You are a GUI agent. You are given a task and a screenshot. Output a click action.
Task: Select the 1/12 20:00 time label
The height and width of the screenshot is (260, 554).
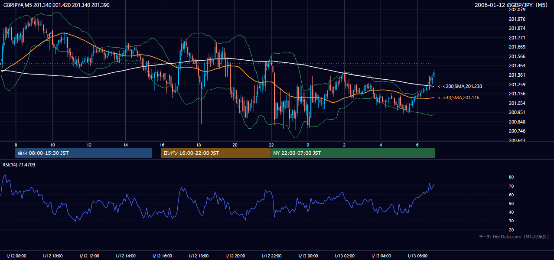[235, 256]
